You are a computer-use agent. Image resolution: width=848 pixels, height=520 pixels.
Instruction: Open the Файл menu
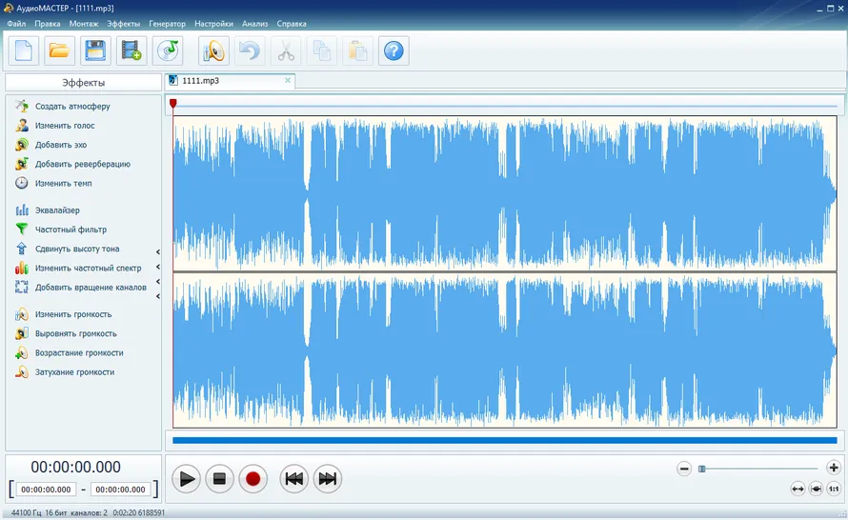(x=16, y=24)
